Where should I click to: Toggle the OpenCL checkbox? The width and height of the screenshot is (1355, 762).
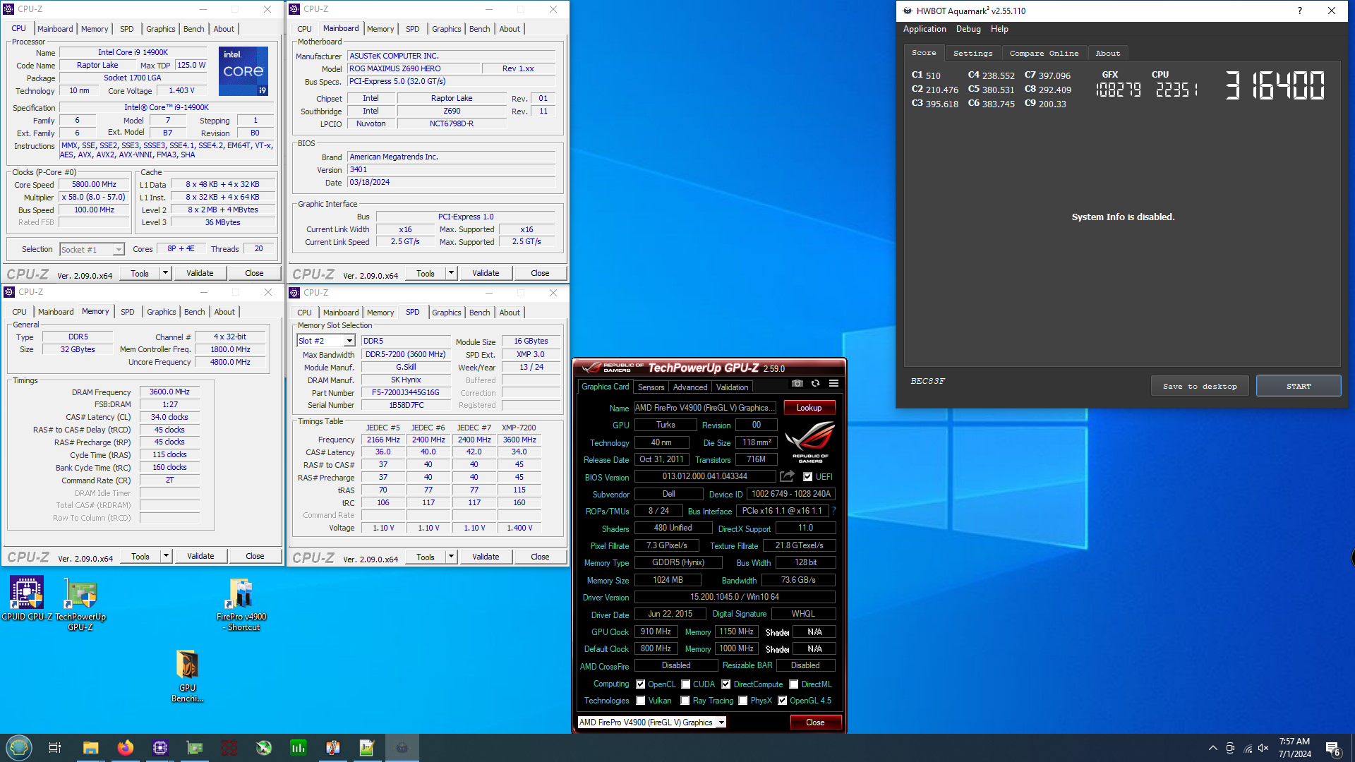(x=640, y=684)
